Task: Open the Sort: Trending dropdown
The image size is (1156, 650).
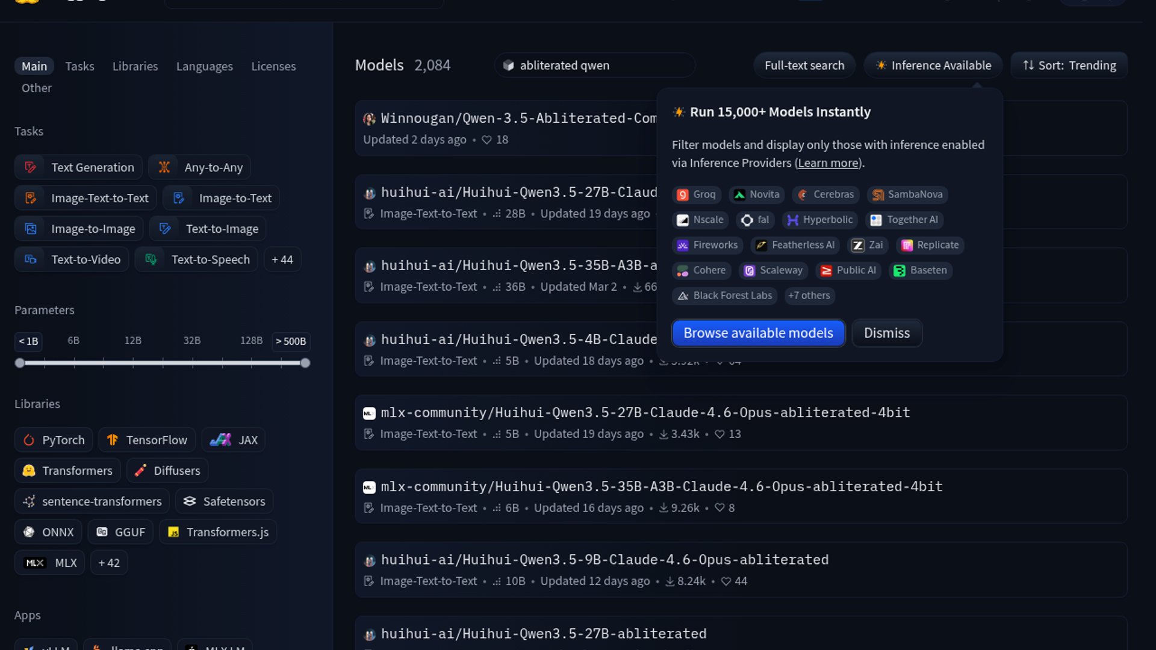Action: (1069, 65)
